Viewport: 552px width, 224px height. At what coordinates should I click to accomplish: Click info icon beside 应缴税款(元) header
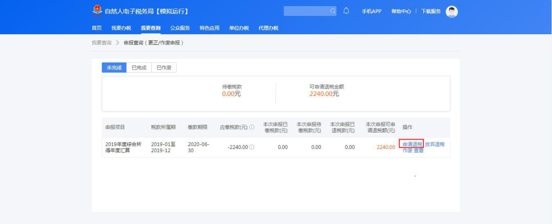[251, 127]
